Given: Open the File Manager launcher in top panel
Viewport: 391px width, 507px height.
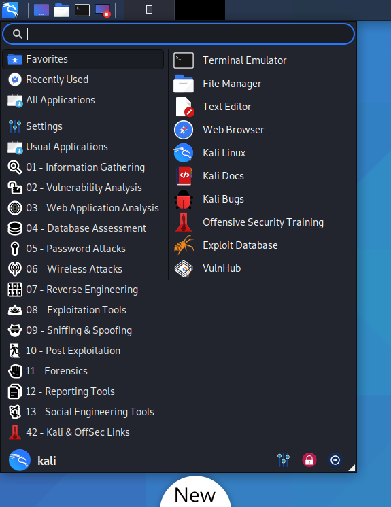Looking at the screenshot, I should pyautogui.click(x=62, y=10).
